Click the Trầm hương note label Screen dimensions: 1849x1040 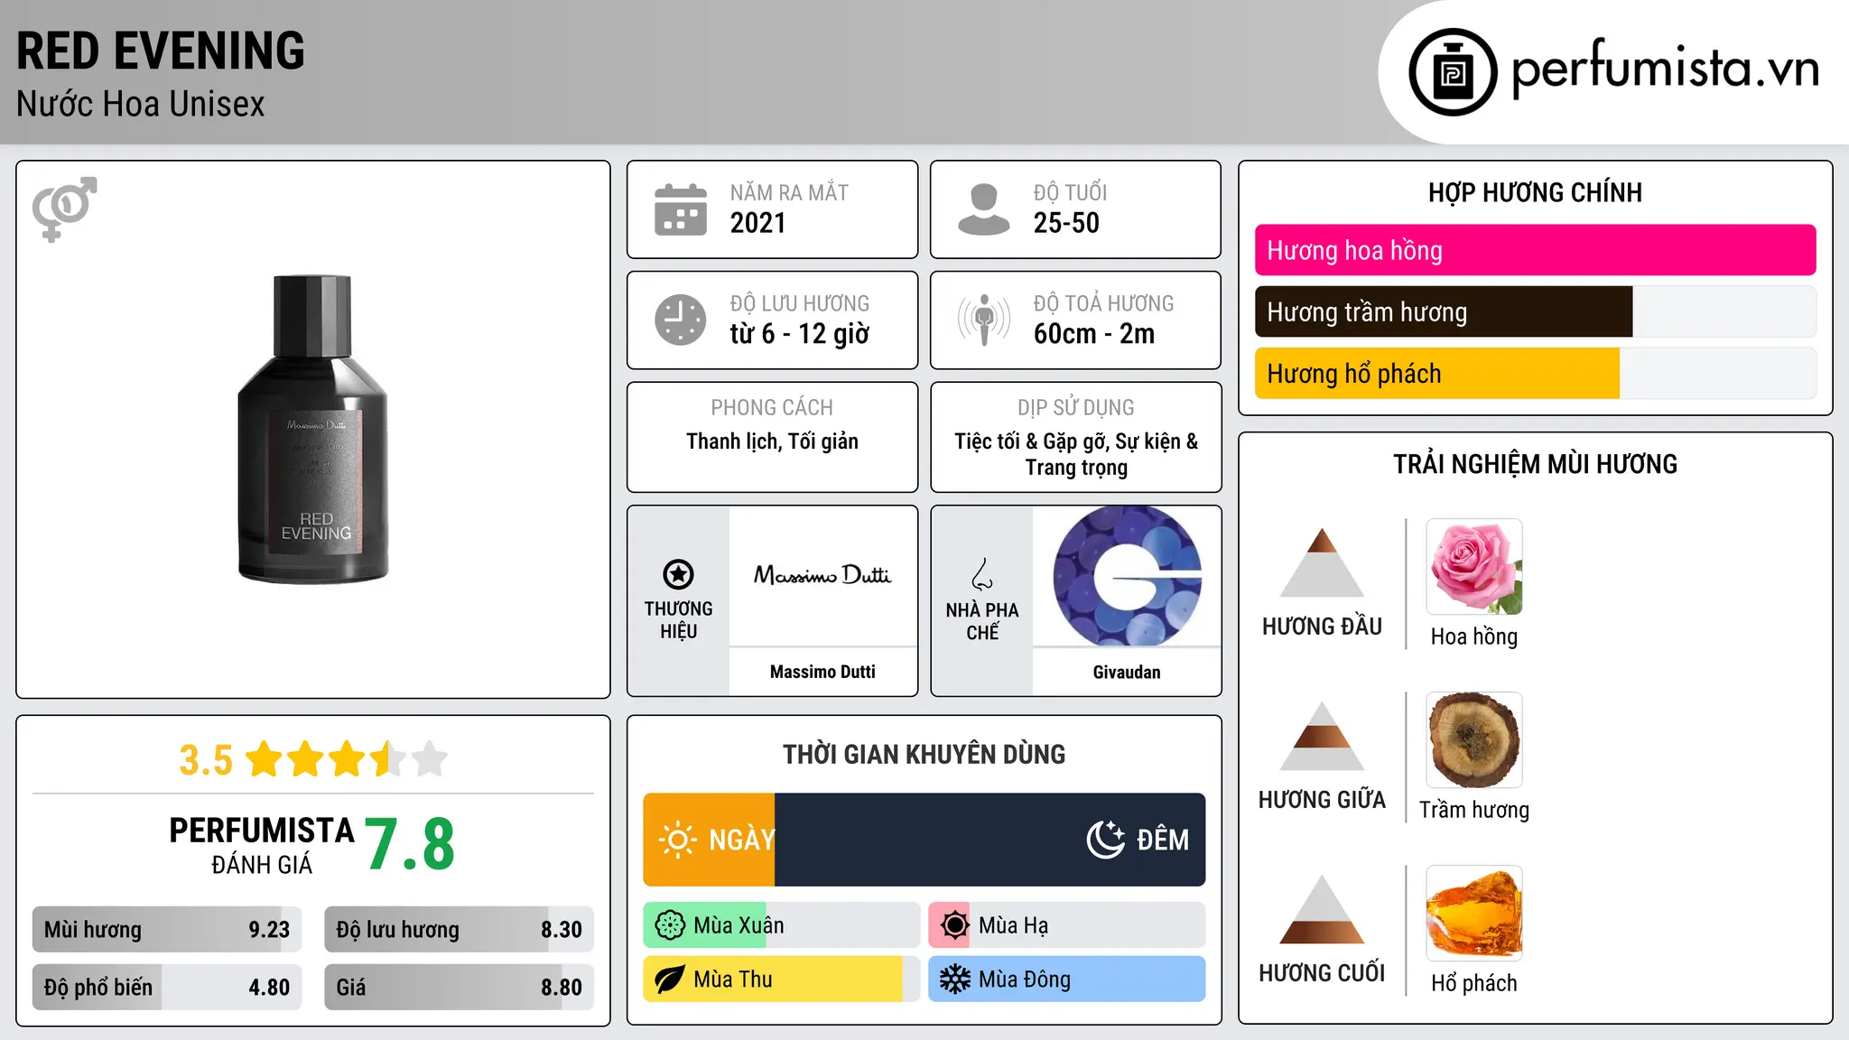[1474, 810]
